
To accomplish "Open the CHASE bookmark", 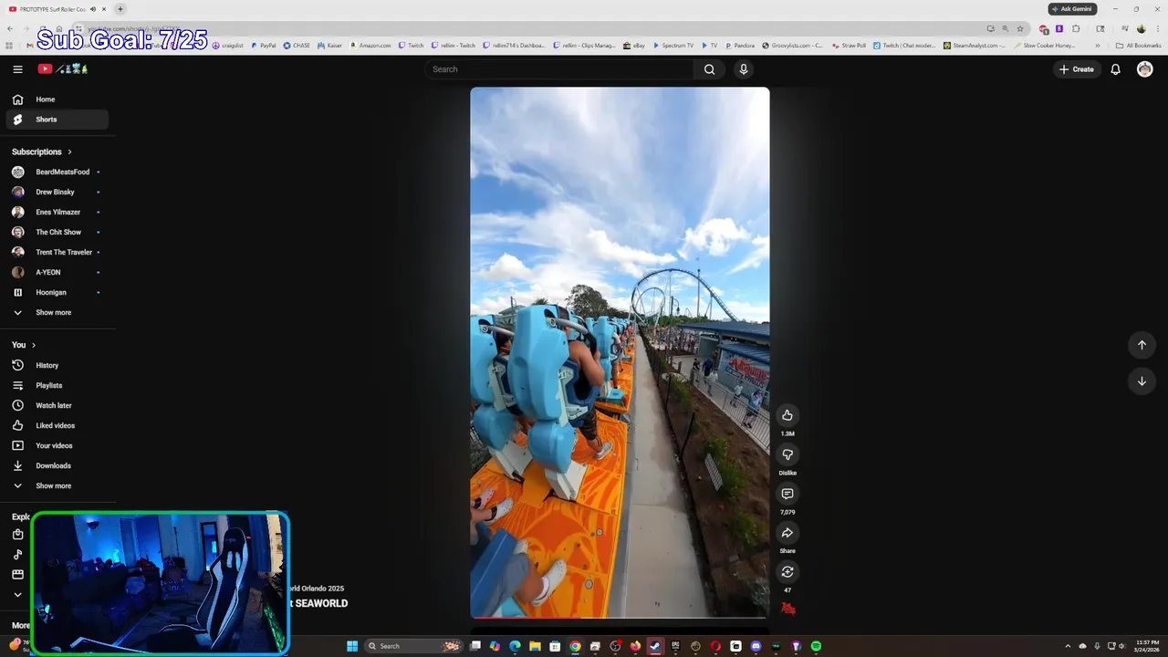I will tap(297, 45).
